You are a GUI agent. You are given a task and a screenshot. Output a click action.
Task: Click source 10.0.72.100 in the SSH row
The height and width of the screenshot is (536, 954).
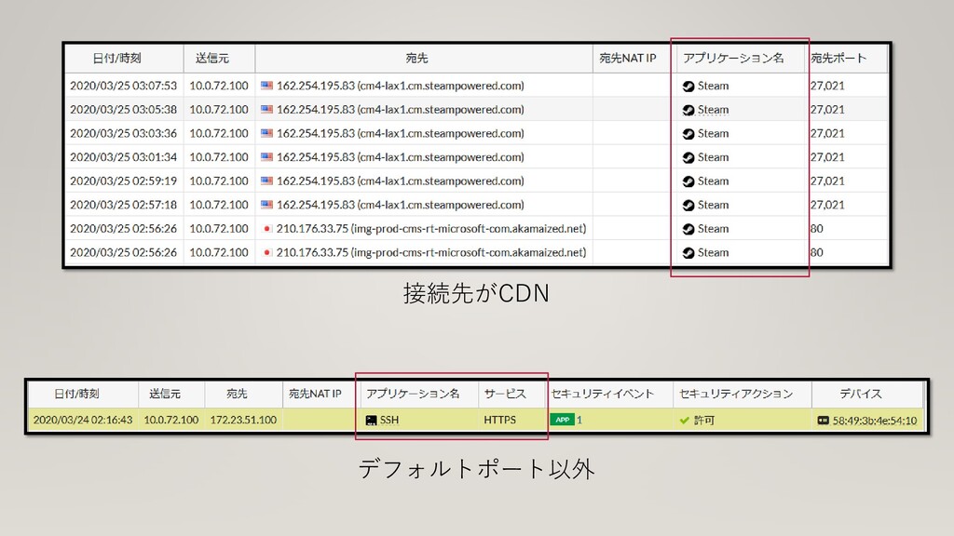171,420
